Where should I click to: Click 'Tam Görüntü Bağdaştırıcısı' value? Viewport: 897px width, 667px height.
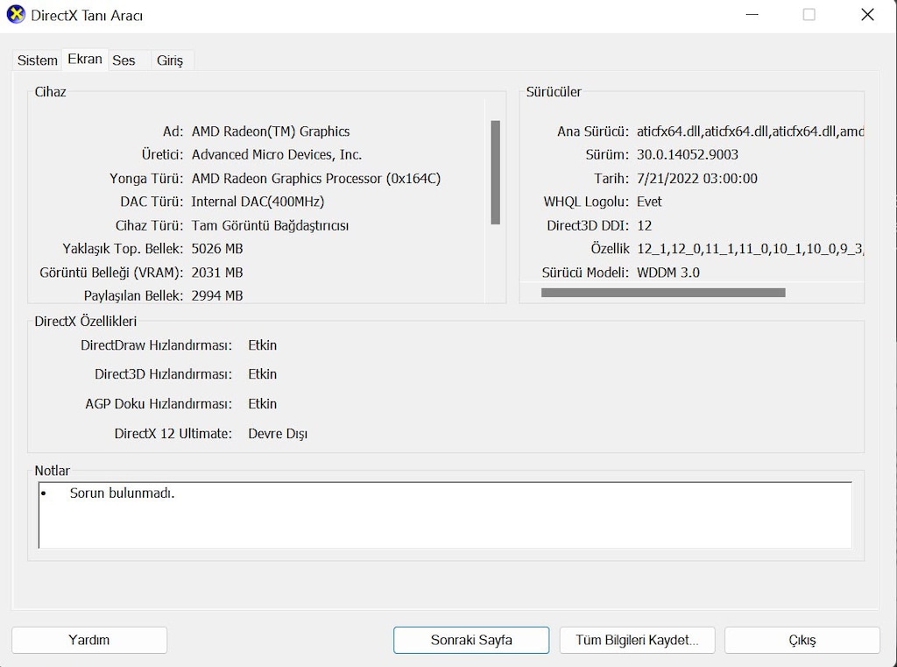tap(270, 225)
